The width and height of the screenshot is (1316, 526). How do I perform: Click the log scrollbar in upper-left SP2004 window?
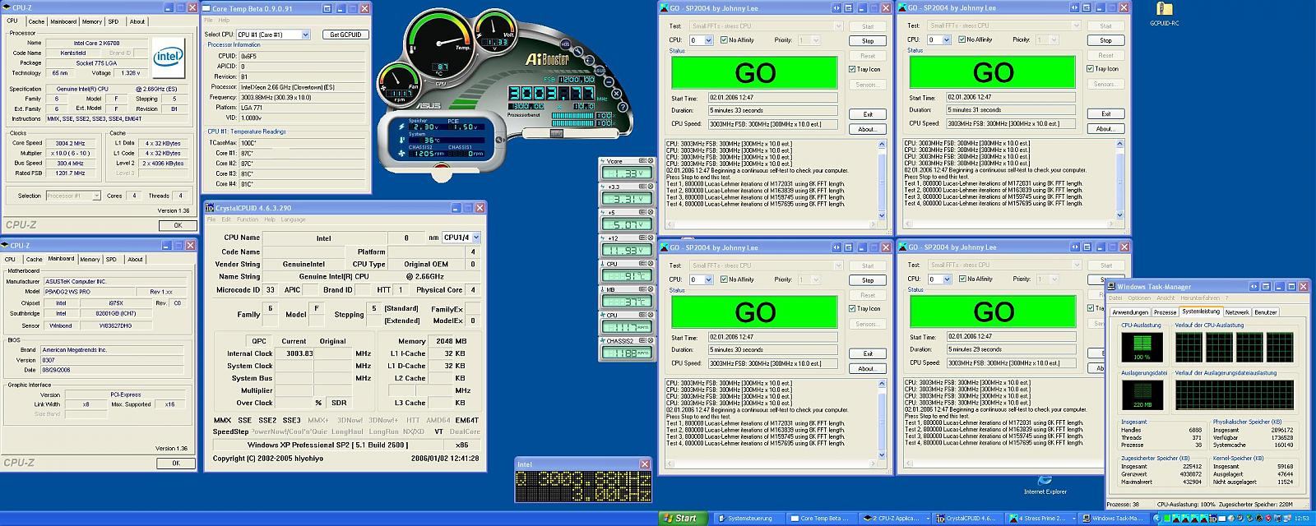click(883, 180)
